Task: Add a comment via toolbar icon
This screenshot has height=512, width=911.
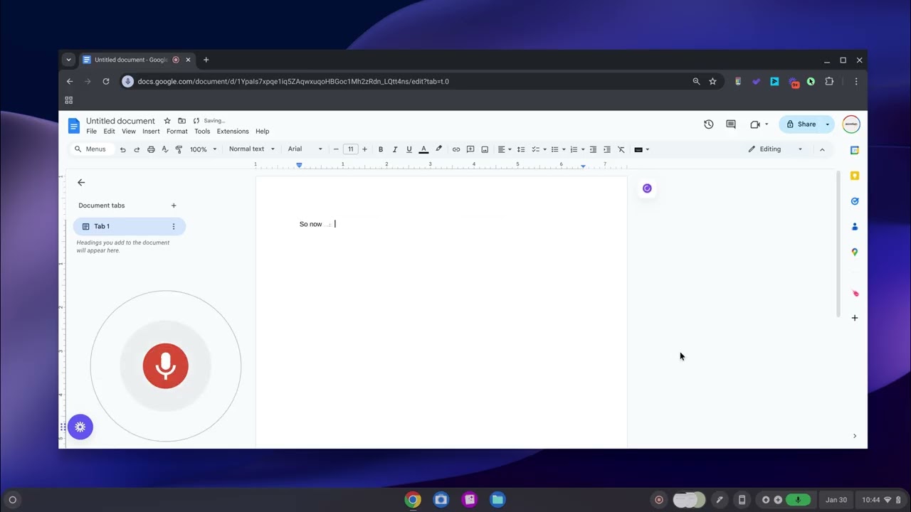Action: pyautogui.click(x=470, y=149)
